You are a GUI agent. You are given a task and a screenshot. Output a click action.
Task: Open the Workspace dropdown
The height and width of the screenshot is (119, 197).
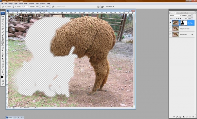click(110, 7)
